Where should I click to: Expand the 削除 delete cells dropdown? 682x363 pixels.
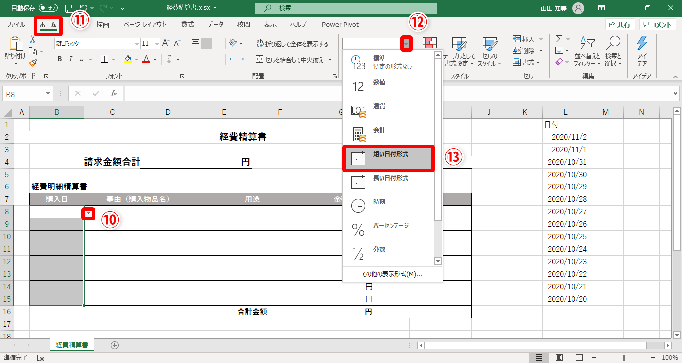541,50
